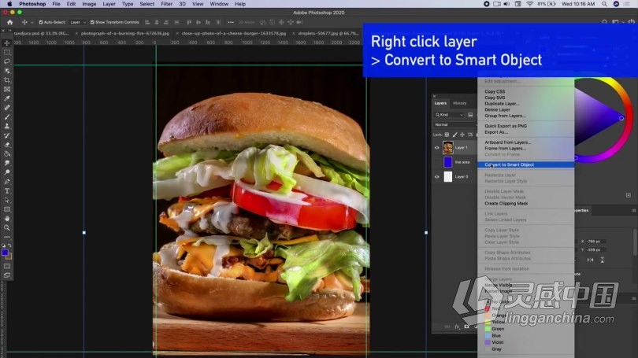
Task: Open the Normal blend mode dropdown
Action: [x=453, y=124]
